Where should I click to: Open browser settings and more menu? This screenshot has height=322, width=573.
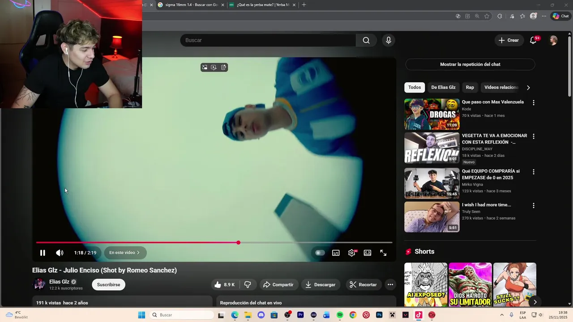544,16
